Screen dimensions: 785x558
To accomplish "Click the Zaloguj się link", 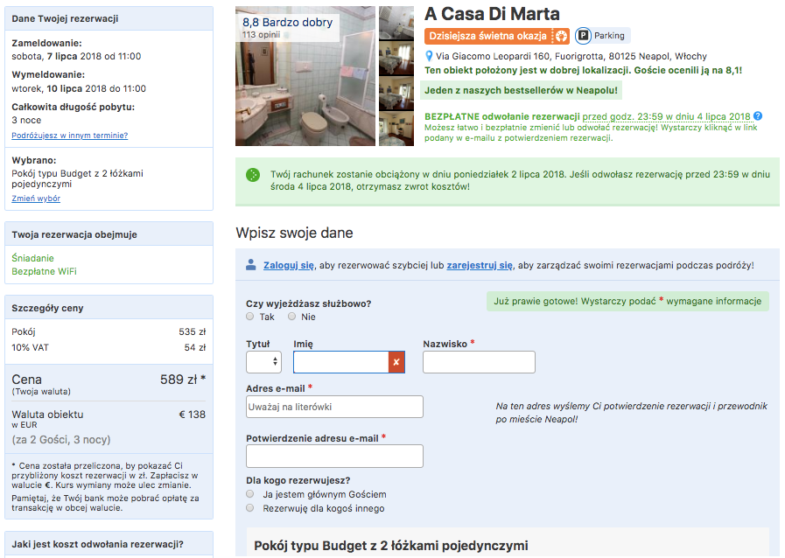I will (x=289, y=265).
